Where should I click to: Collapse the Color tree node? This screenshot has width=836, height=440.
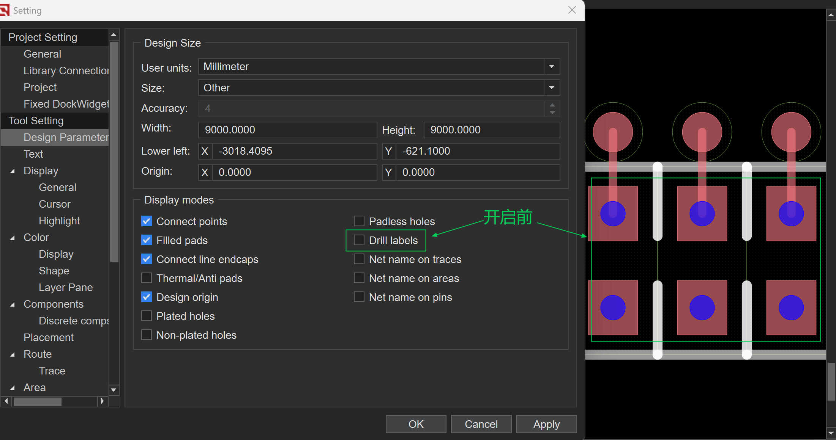[x=13, y=238]
